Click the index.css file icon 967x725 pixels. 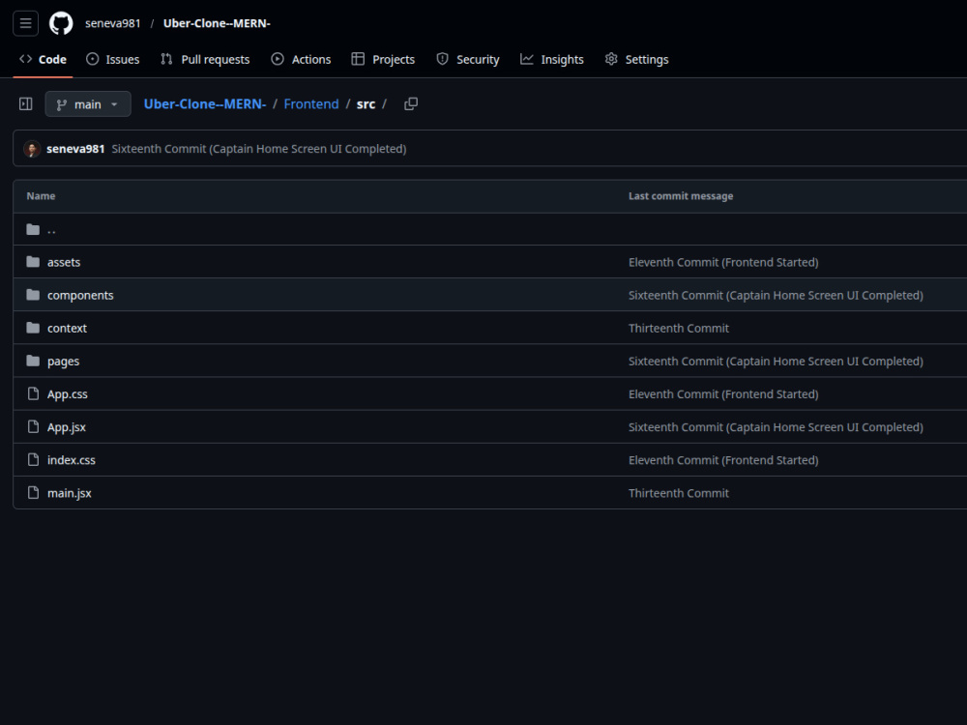click(x=33, y=460)
